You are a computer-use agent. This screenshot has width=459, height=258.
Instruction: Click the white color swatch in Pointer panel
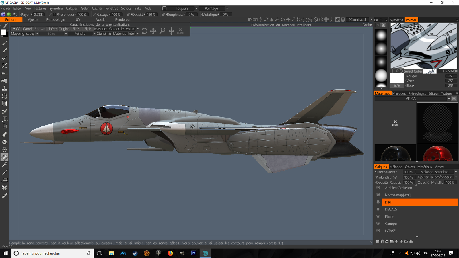click(397, 78)
